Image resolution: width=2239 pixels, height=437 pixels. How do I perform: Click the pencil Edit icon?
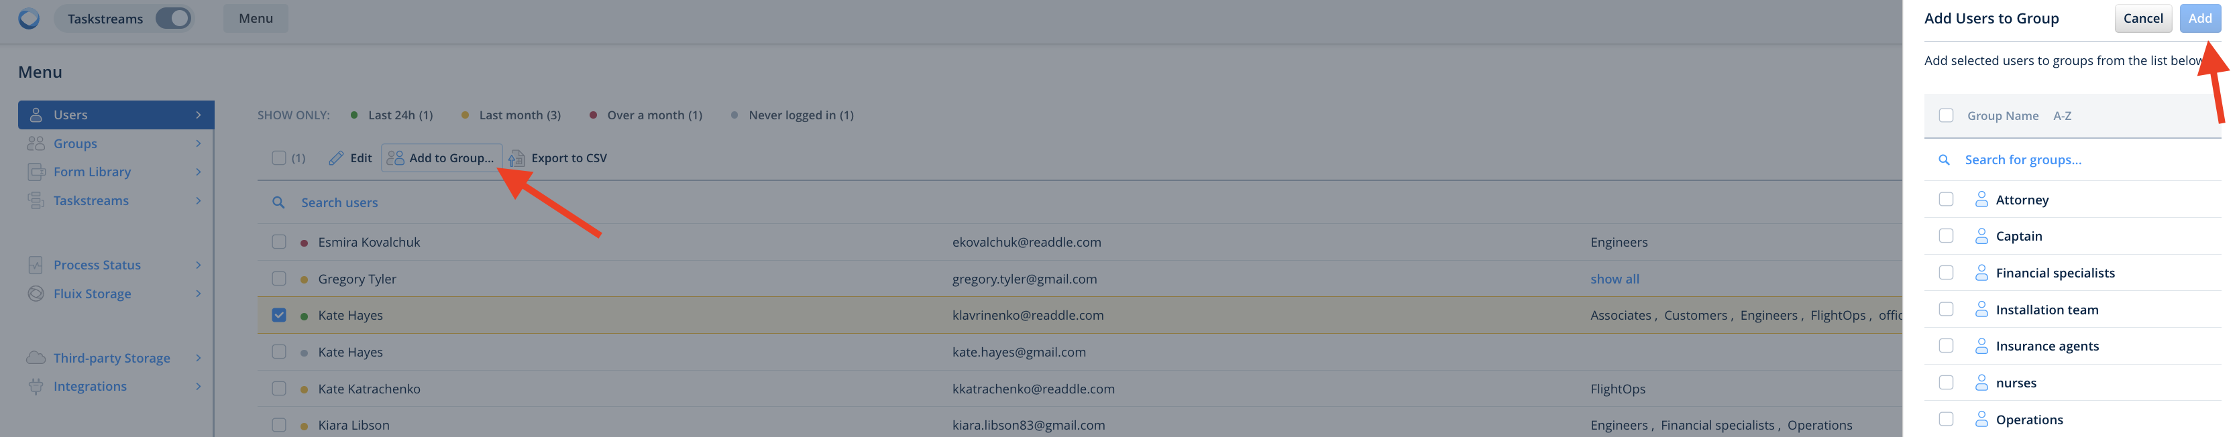[x=336, y=158]
